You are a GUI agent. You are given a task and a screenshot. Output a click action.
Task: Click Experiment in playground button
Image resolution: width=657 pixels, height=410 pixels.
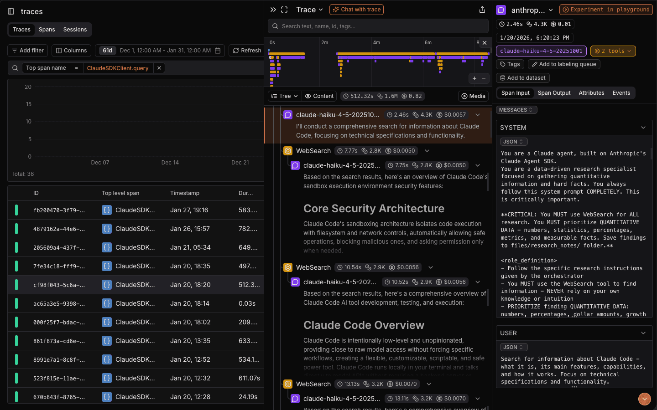606,10
